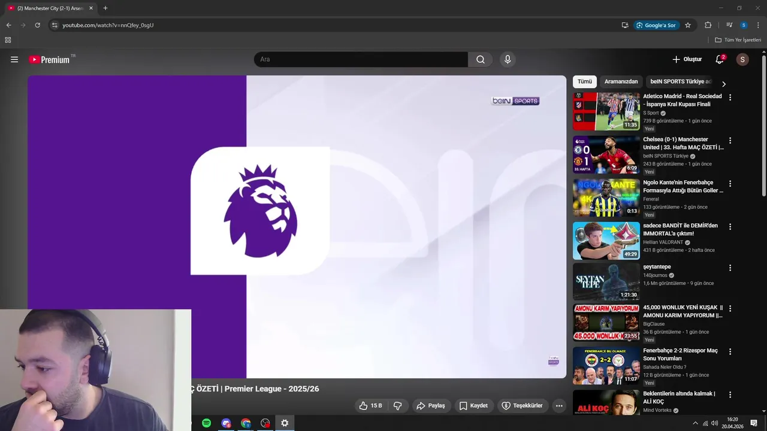This screenshot has width=767, height=431.
Task: Open 'sadece BANDİT ile DEMİR'den' video title
Action: 680,229
